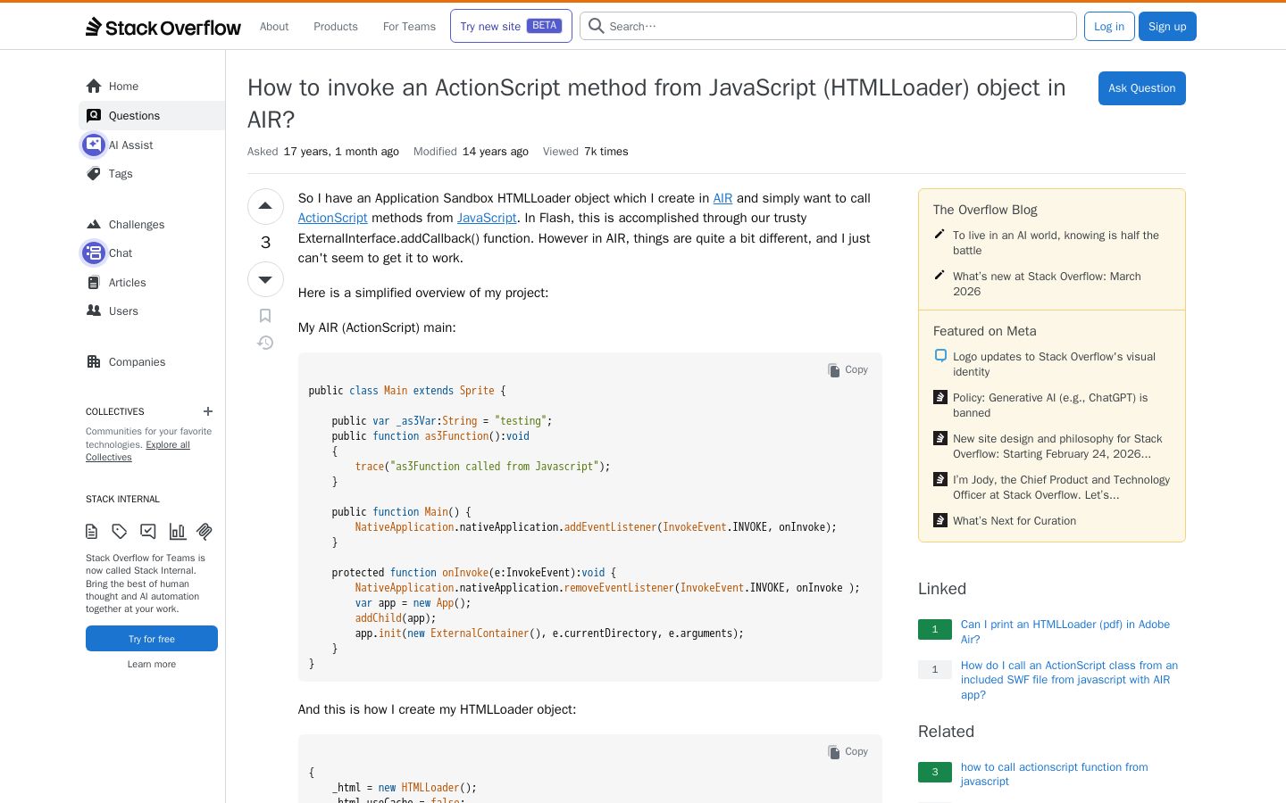This screenshot has width=1286, height=803.
Task: Upvote the question
Action: (265, 206)
